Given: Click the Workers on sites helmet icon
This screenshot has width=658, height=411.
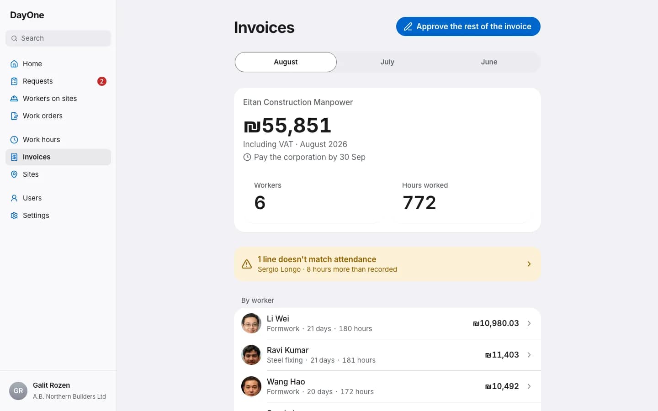Looking at the screenshot, I should (x=14, y=99).
